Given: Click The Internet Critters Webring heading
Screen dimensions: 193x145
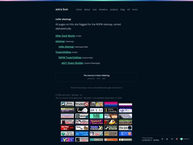Looking at the screenshot, I should 96,76.
